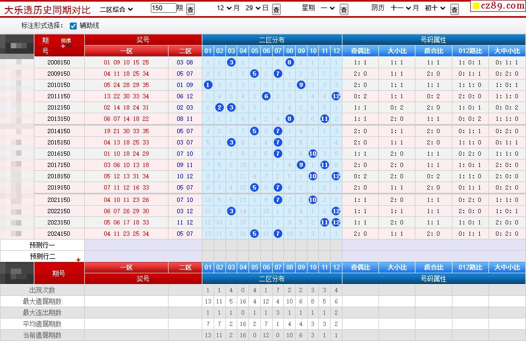Click blue ball 8 in row 2008150
This screenshot has width=526, height=341.
[x=290, y=62]
